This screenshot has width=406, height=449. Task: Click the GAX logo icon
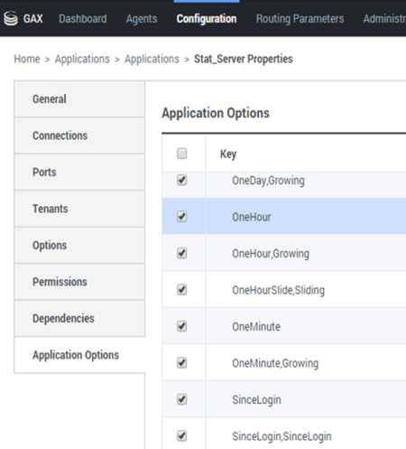pos(11,18)
